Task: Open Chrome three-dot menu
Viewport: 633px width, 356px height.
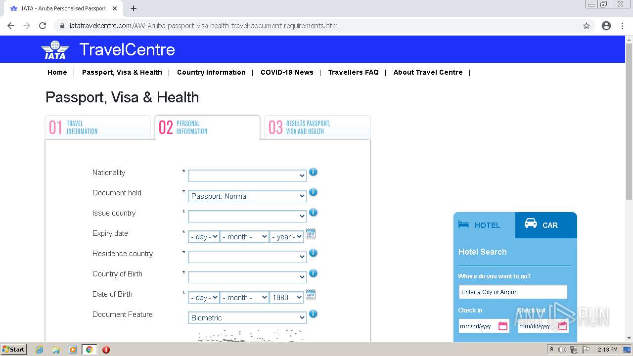Action: click(623, 26)
